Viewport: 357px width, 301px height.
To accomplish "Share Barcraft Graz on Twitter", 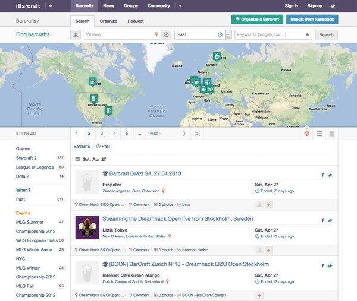I will click(x=330, y=175).
